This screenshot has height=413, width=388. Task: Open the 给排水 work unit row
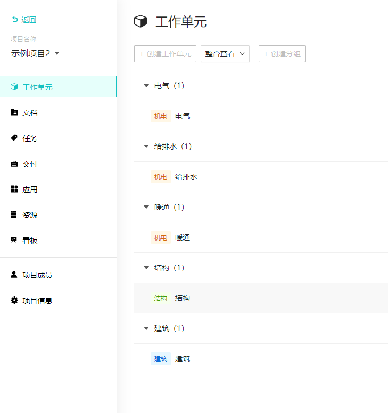pos(261,177)
